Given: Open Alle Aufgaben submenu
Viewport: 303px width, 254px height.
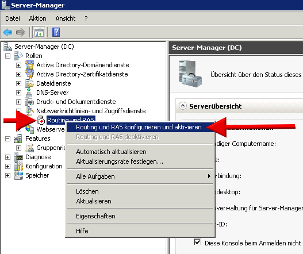Looking at the screenshot, I should pos(140,176).
